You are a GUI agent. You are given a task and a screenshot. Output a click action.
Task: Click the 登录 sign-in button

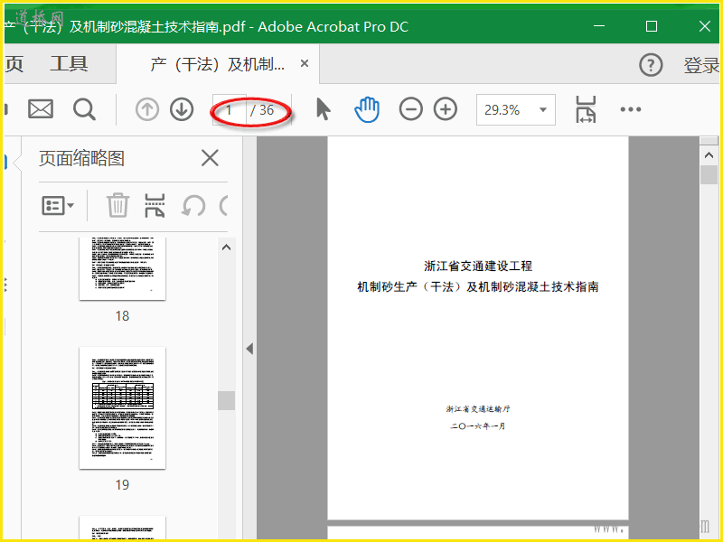coord(701,65)
